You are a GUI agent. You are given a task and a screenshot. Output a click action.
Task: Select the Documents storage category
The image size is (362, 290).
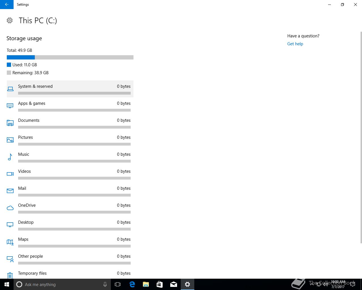click(70, 123)
